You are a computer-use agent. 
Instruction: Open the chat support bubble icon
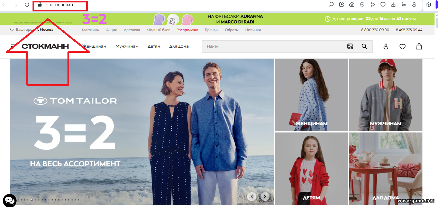(9, 200)
